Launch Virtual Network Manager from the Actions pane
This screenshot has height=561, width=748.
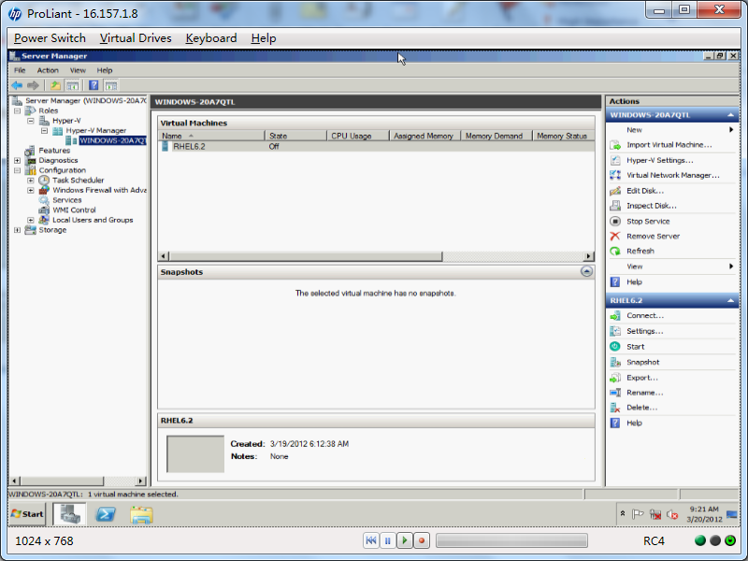click(x=672, y=175)
